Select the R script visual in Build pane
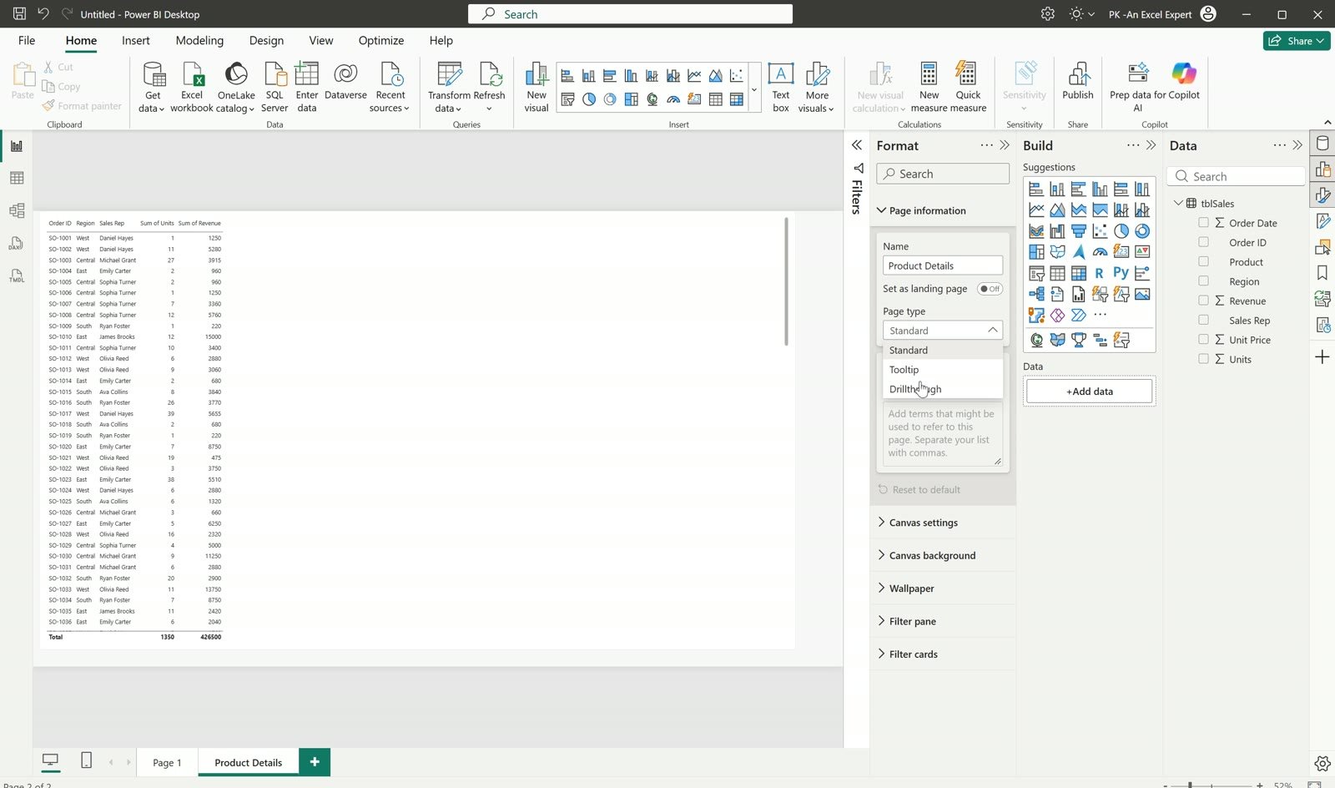The height and width of the screenshot is (788, 1335). coord(1100,273)
